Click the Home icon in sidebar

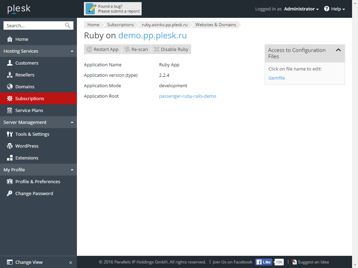10,39
